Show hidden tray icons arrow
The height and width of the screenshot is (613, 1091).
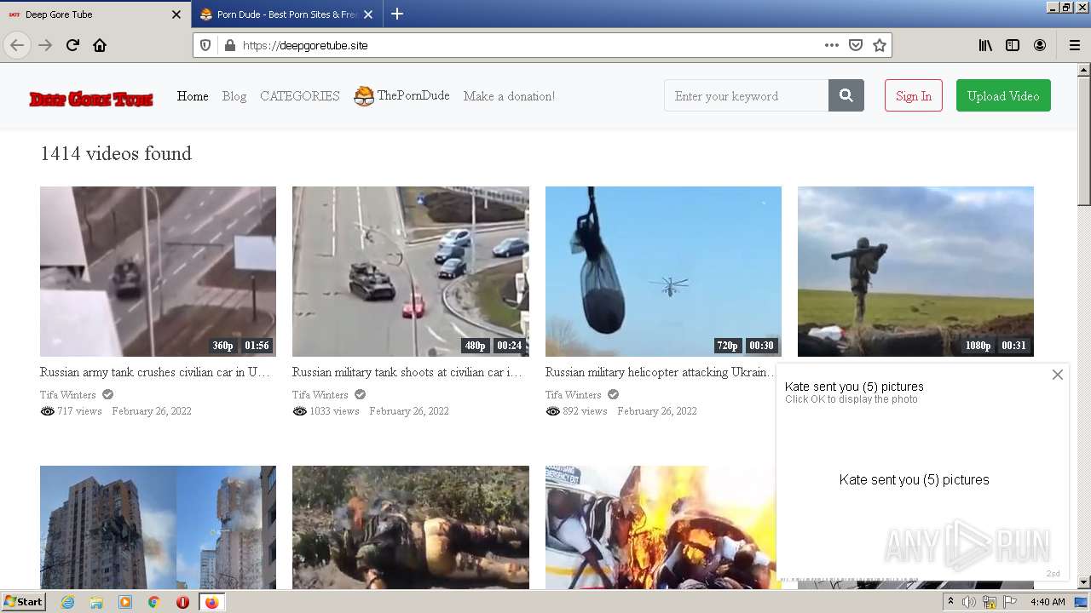click(950, 602)
